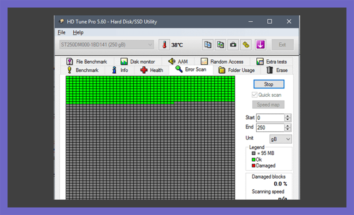
Task: Click the green Ok legend swatch
Action: 254,159
